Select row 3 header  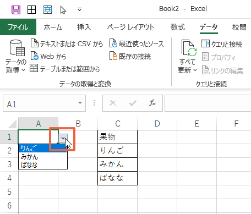(9, 164)
